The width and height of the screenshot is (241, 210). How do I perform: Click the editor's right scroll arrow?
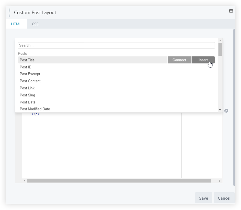pyautogui.click(x=220, y=181)
